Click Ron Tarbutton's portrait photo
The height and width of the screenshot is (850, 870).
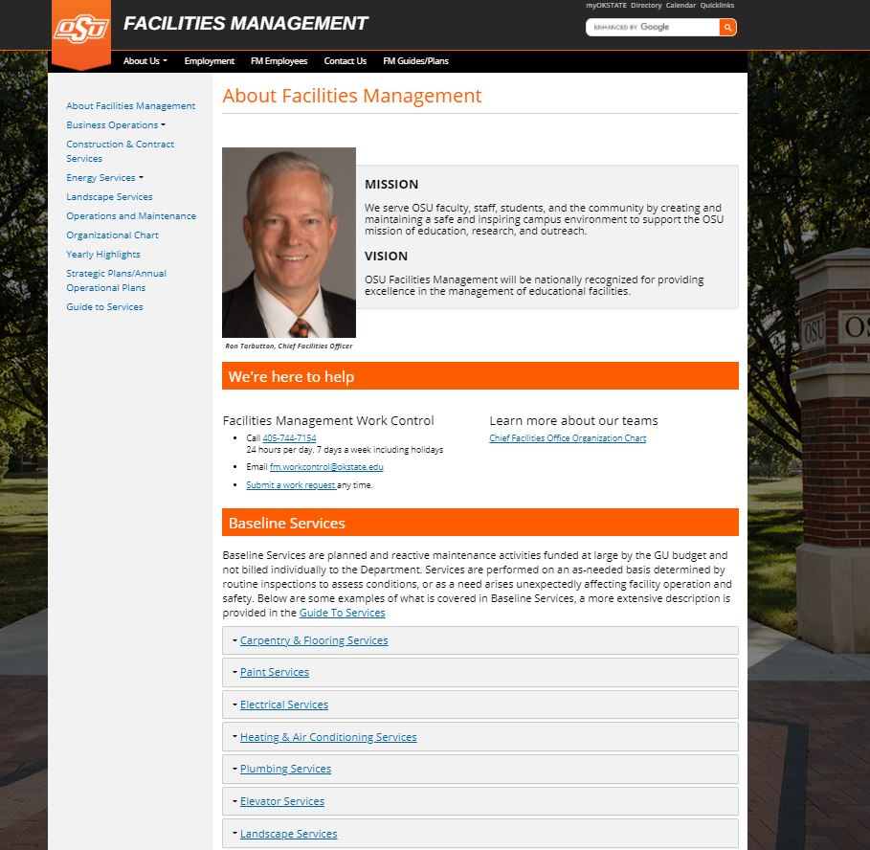pyautogui.click(x=289, y=242)
